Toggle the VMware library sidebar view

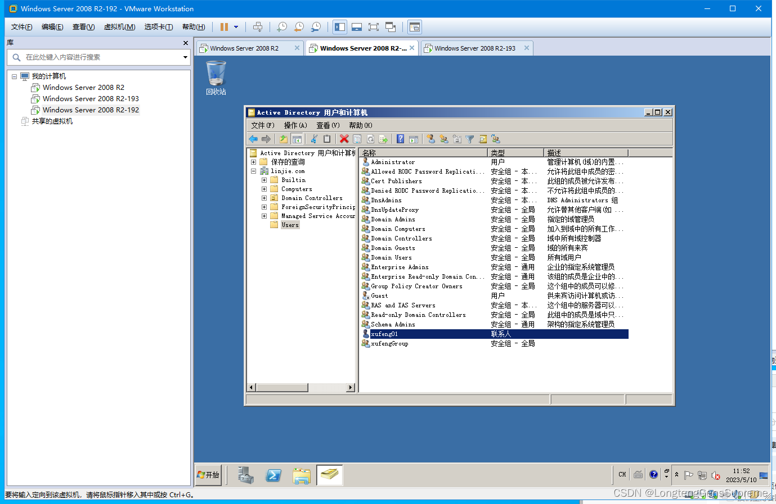tap(340, 27)
